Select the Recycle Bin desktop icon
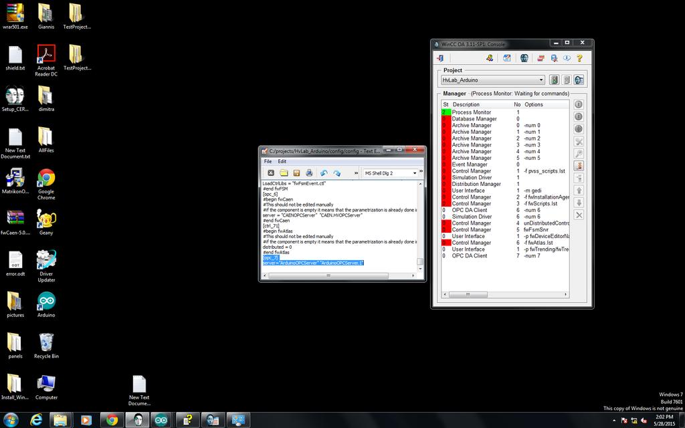 click(46, 346)
